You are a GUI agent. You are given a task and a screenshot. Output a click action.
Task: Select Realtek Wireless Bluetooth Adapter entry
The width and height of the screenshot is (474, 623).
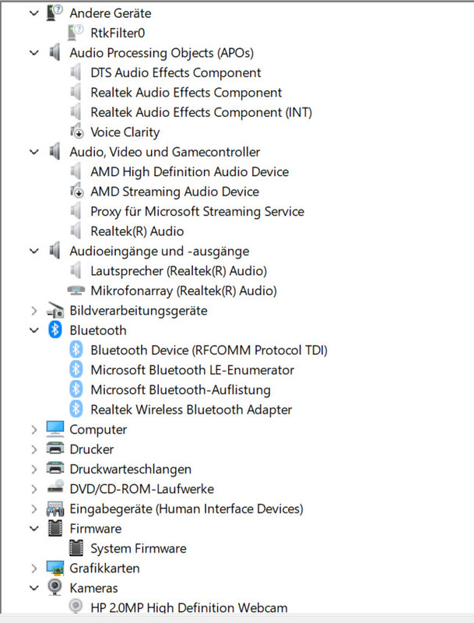click(x=191, y=410)
